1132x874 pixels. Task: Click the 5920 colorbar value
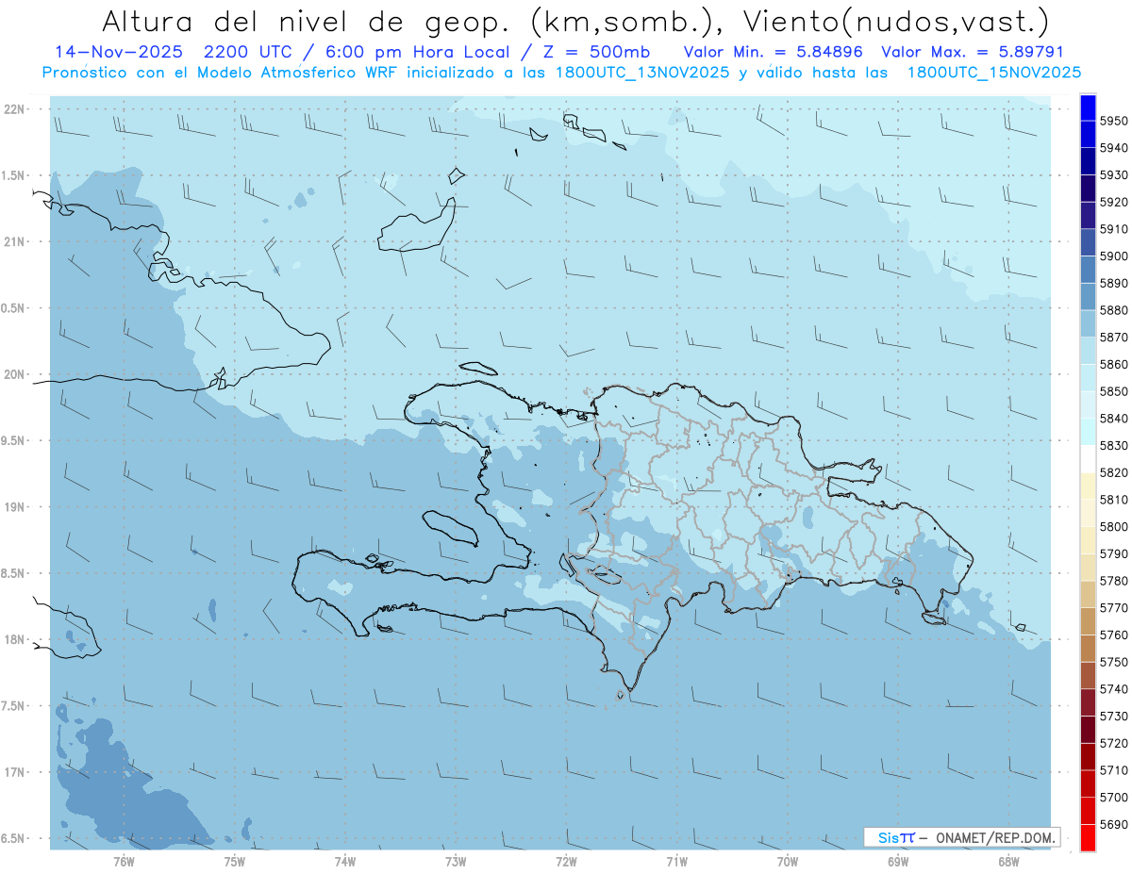point(1113,202)
